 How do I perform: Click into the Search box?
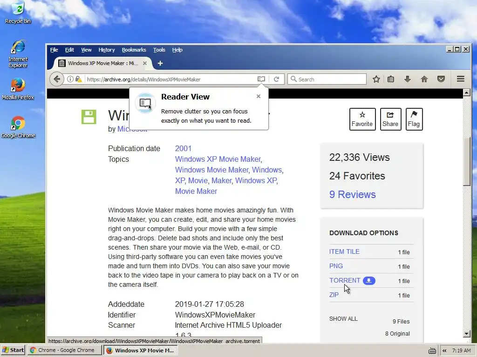pyautogui.click(x=327, y=79)
